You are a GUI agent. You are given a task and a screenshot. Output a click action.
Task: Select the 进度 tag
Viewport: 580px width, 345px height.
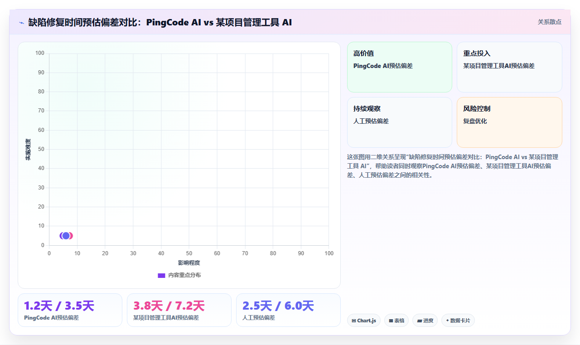[x=425, y=321]
